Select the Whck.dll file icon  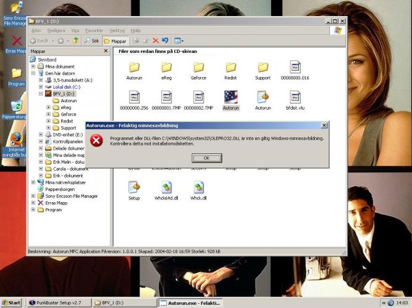[198, 187]
